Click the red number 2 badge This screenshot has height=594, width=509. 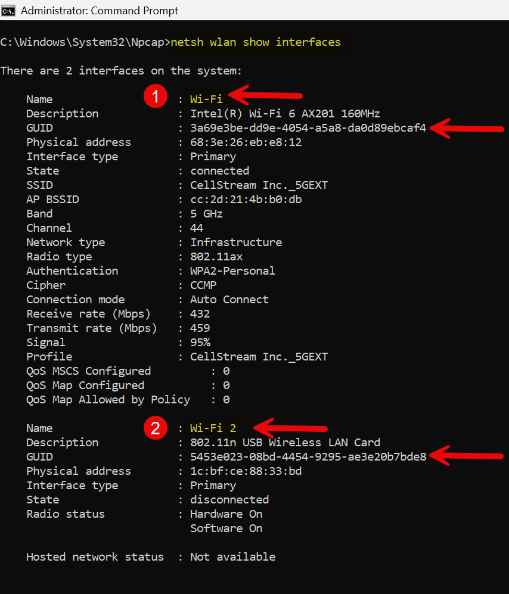[x=156, y=428]
